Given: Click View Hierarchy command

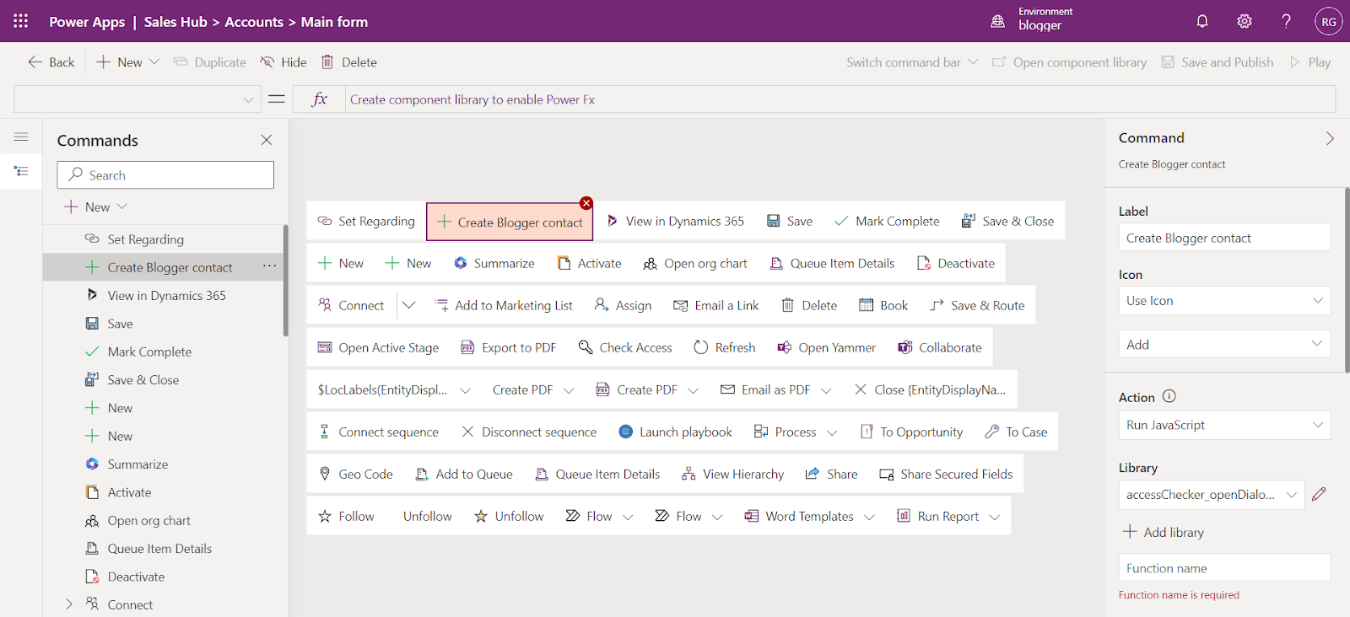Looking at the screenshot, I should 733,475.
